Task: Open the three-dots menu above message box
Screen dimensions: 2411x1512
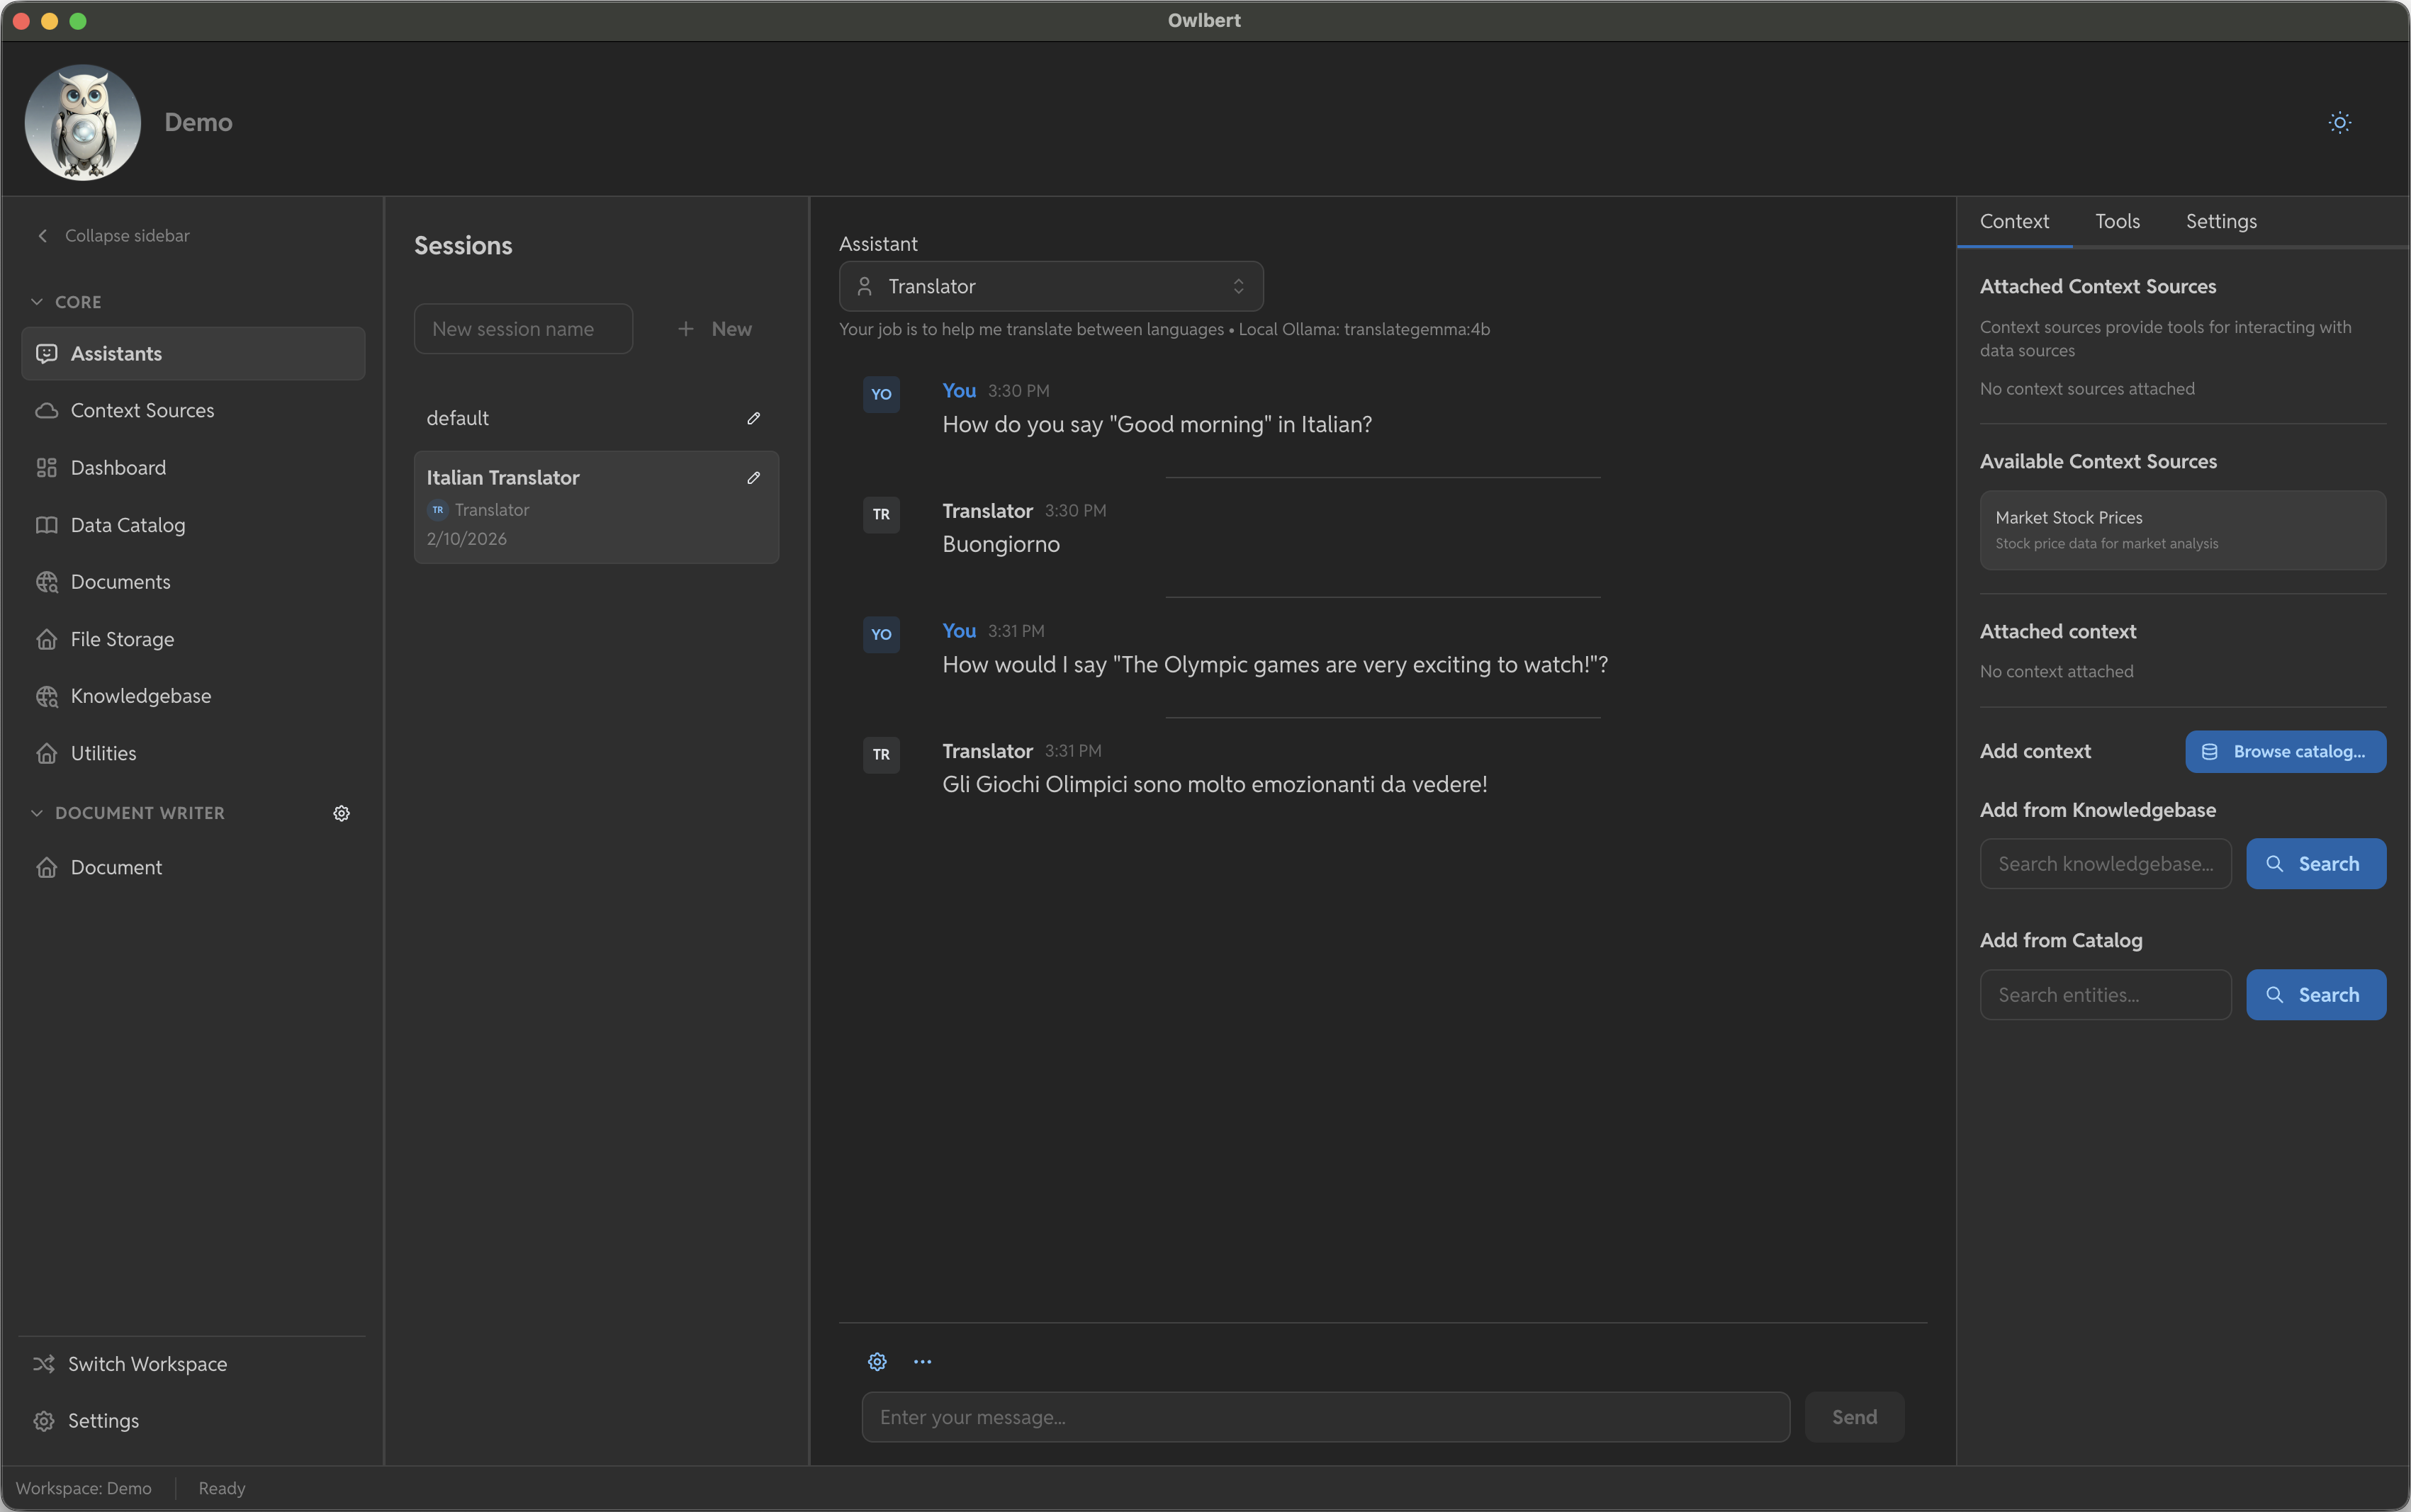Action: tap(922, 1362)
